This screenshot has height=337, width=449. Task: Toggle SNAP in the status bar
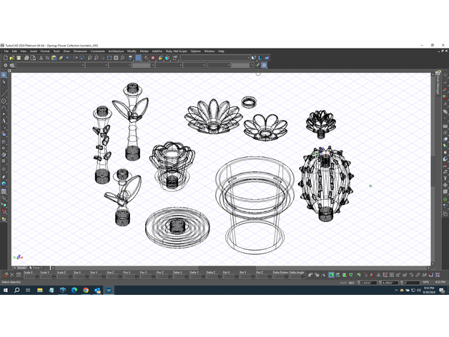click(x=342, y=283)
